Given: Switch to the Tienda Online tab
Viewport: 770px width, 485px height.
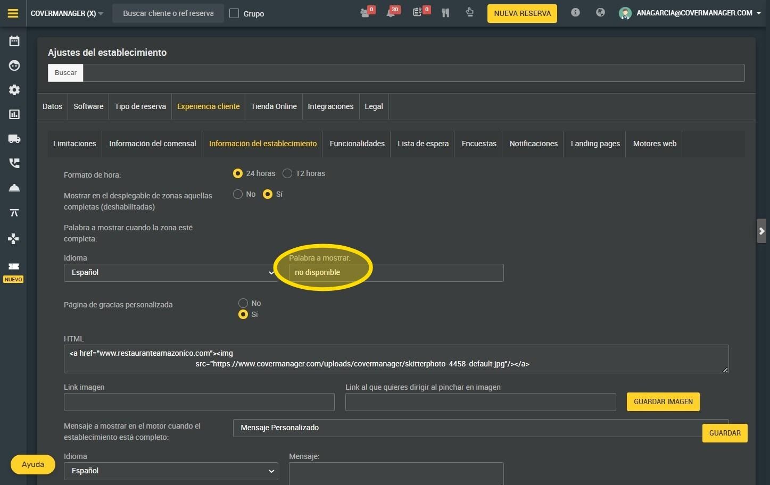Looking at the screenshot, I should click(274, 106).
